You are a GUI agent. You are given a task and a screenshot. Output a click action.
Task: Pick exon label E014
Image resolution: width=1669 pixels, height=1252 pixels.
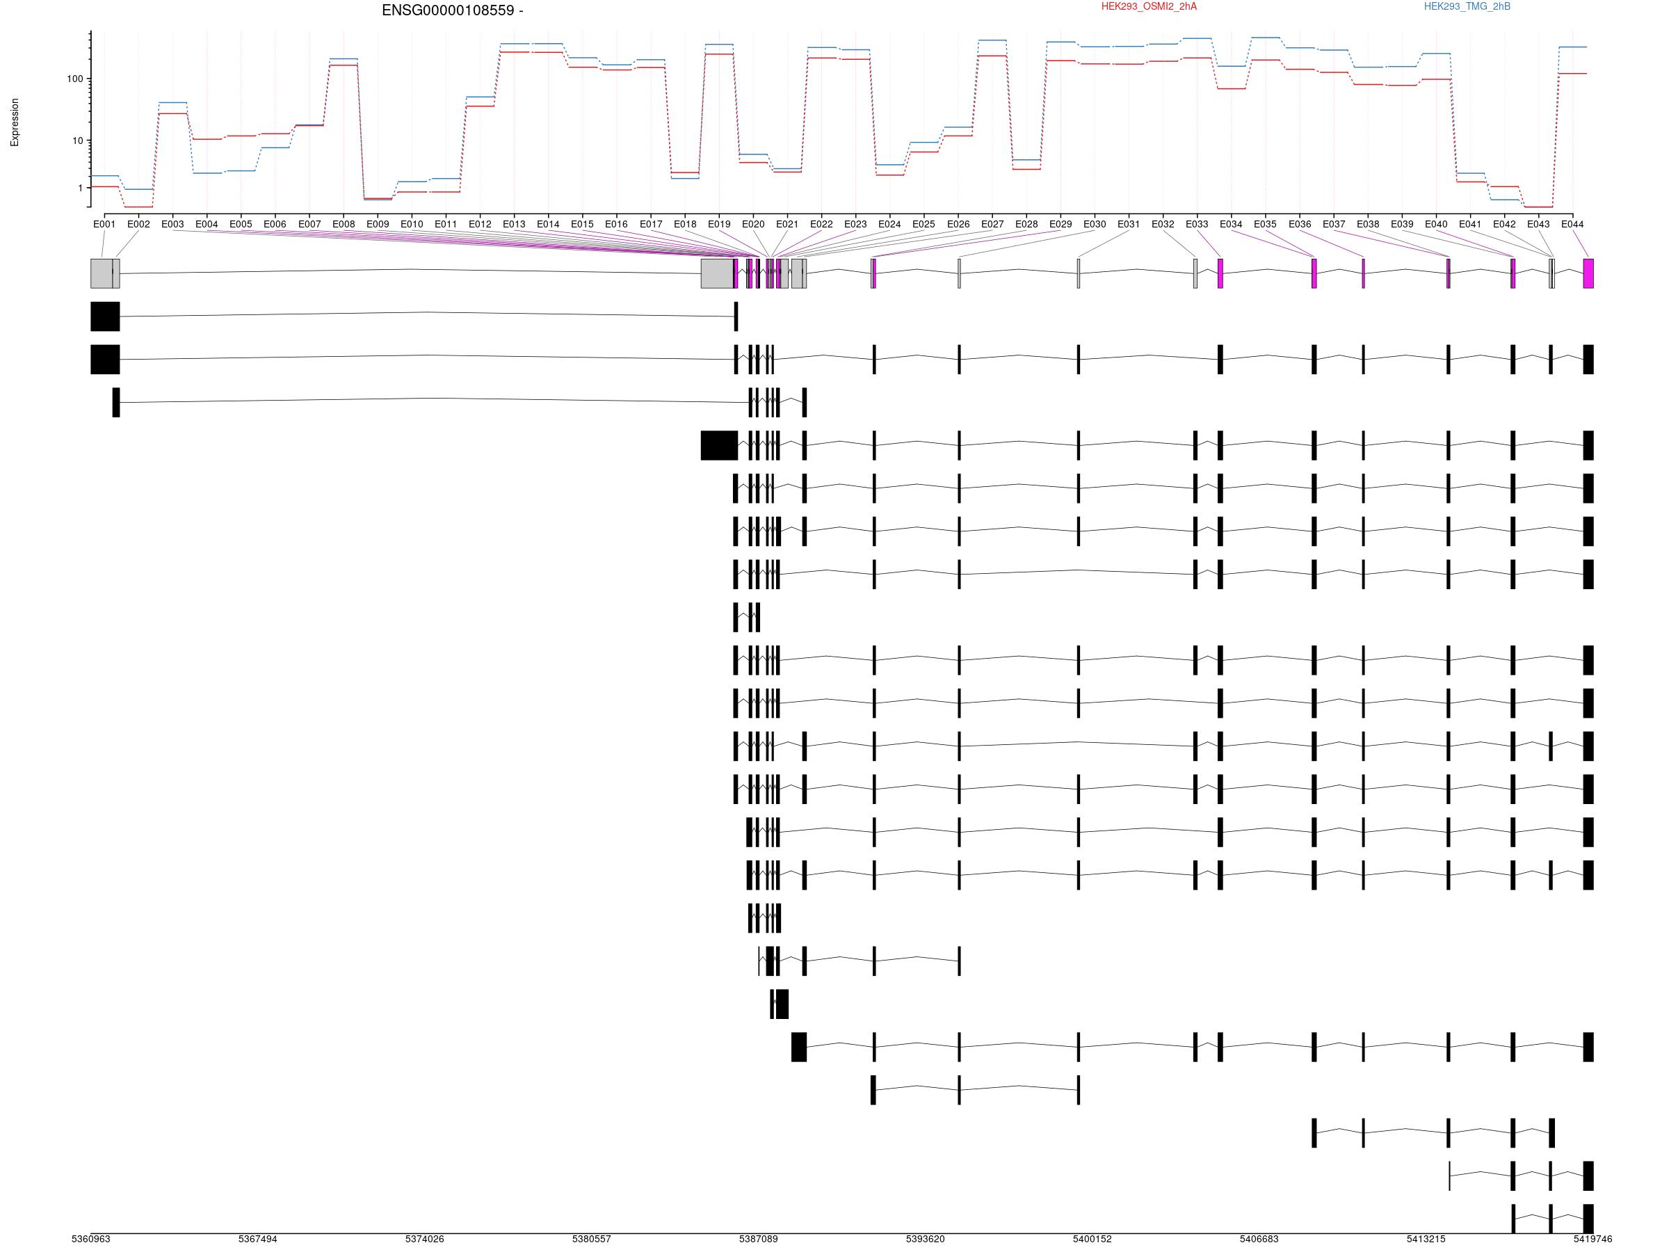pyautogui.click(x=549, y=224)
